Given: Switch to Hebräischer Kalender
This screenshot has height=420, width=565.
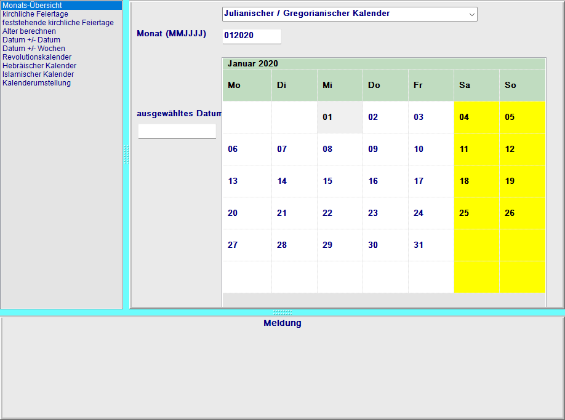Looking at the screenshot, I should [39, 66].
